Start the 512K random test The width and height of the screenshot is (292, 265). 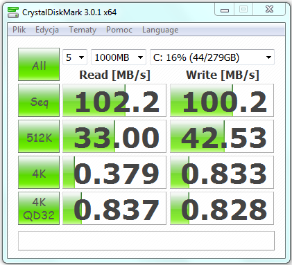(x=39, y=136)
